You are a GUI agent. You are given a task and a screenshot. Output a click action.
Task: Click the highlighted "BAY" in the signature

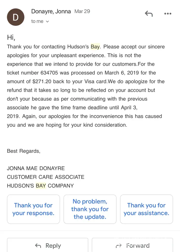click(x=41, y=186)
